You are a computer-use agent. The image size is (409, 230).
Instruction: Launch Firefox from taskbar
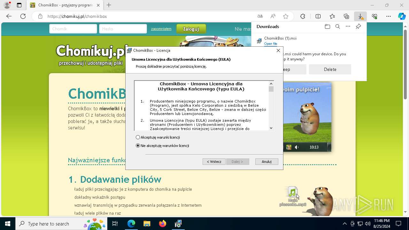point(162,224)
